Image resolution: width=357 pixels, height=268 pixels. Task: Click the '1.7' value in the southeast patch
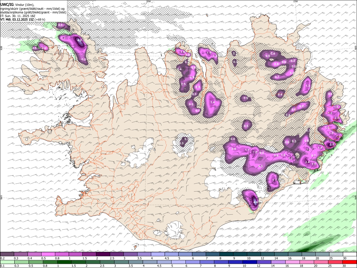tap(274, 181)
